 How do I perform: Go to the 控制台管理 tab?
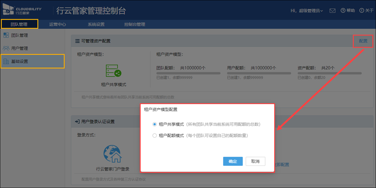coord(134,24)
